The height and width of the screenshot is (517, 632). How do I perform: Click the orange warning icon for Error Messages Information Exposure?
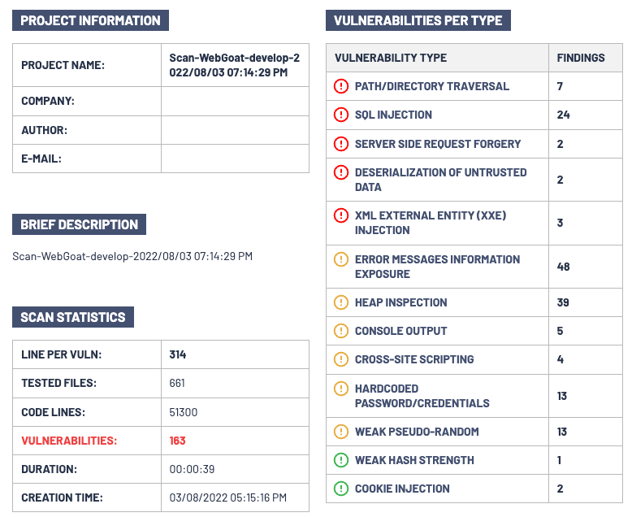click(x=341, y=260)
